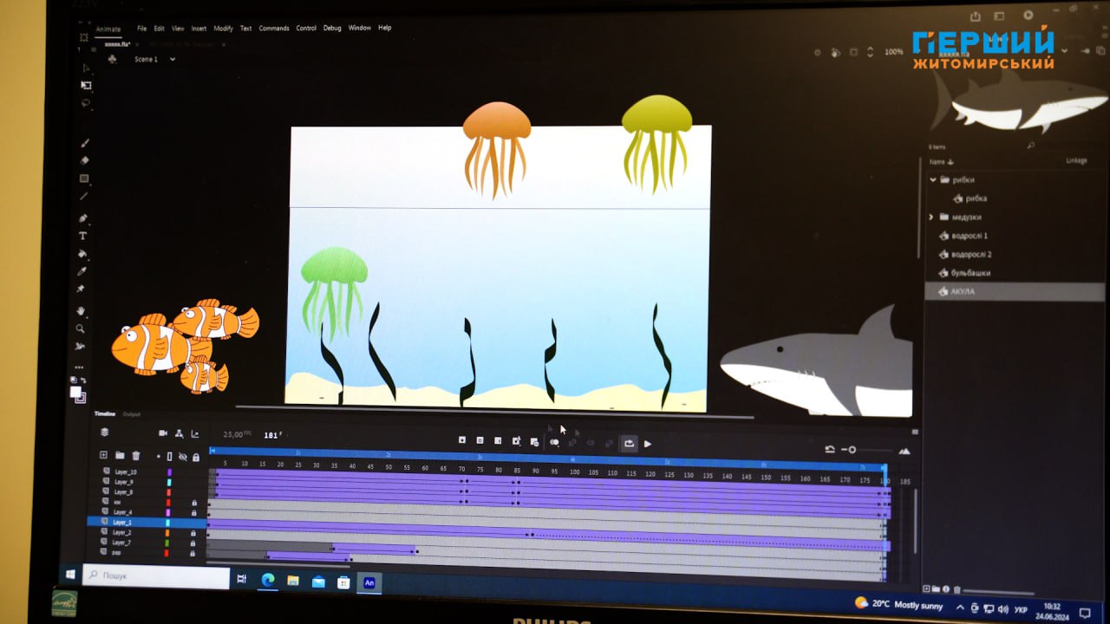Image resolution: width=1110 pixels, height=624 pixels.
Task: Open the Modify menu
Action: click(x=223, y=29)
